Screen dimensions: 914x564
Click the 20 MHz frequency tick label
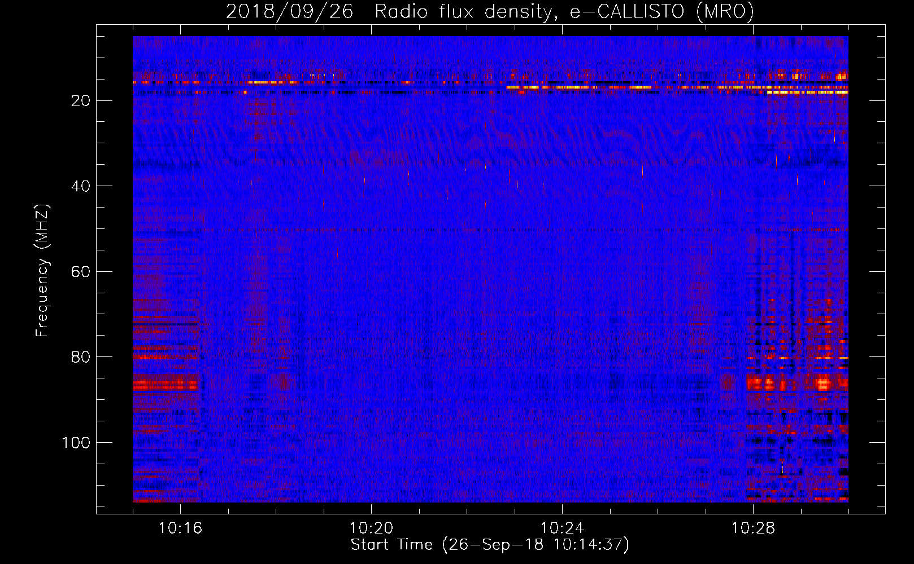point(81,101)
